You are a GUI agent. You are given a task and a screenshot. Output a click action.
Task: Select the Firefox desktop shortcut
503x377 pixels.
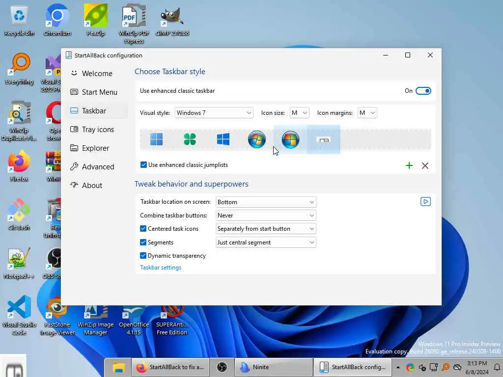pos(19,166)
